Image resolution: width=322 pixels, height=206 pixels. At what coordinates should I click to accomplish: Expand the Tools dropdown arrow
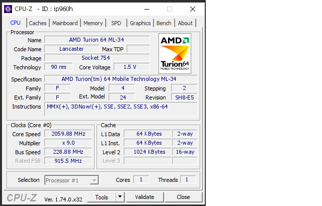(120, 197)
